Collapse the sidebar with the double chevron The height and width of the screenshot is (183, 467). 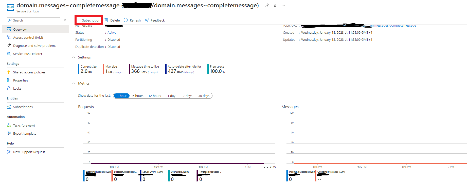pos(65,20)
